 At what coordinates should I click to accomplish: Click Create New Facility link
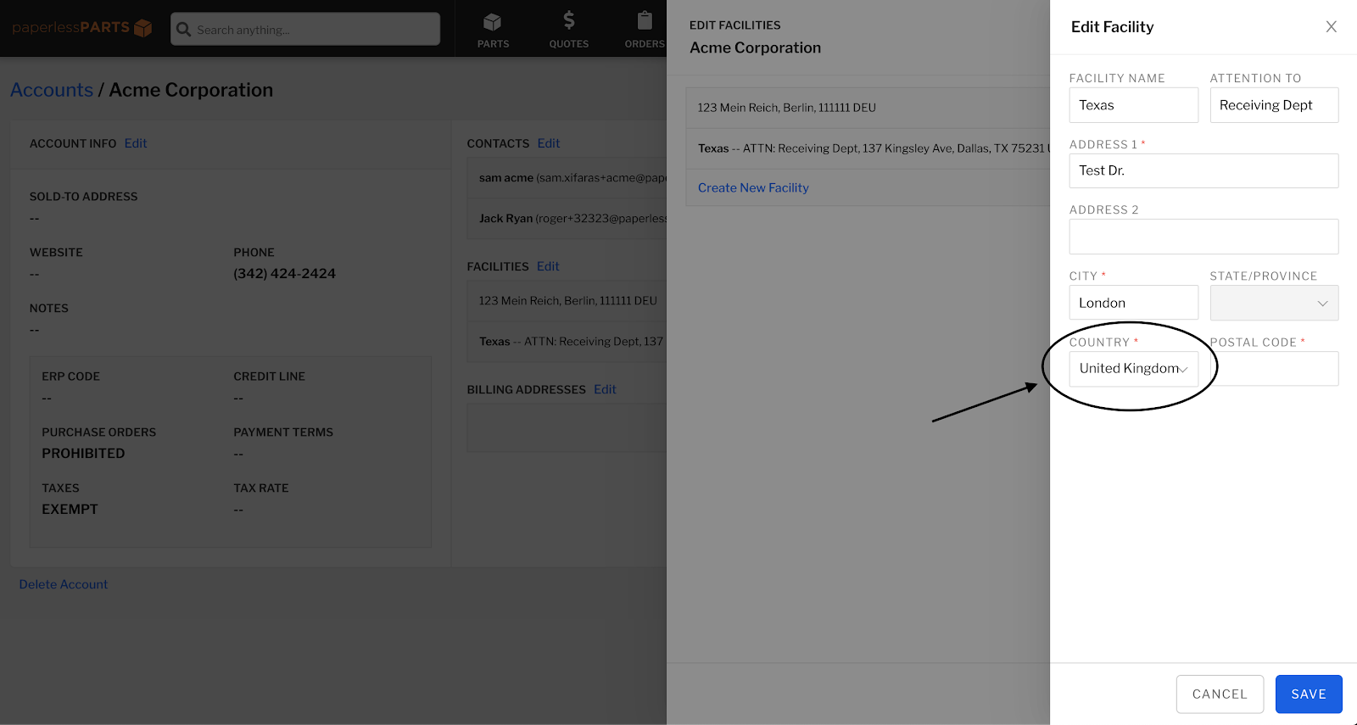(753, 187)
